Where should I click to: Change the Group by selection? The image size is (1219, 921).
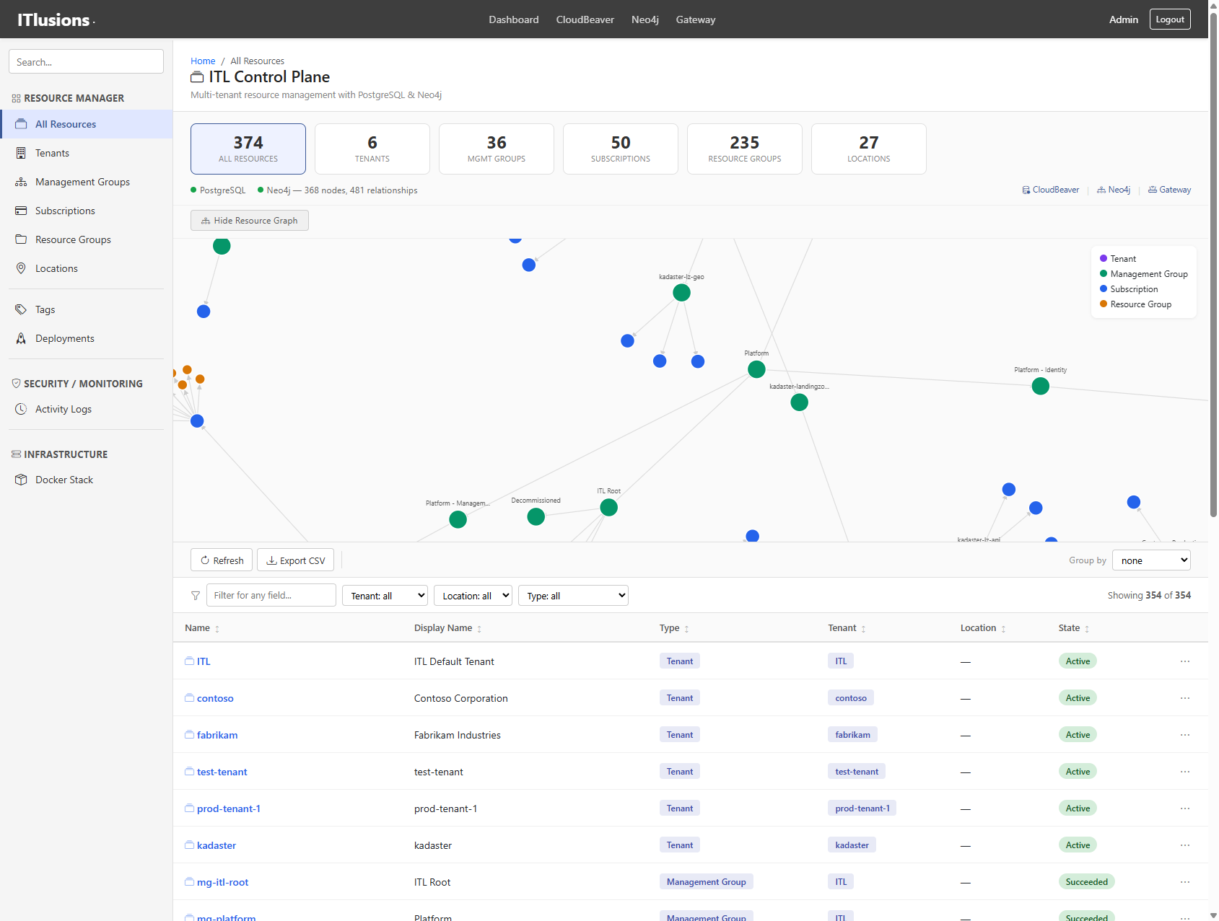1150,560
